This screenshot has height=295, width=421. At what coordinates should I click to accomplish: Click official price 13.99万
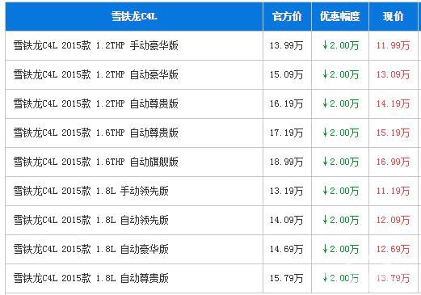coord(286,45)
